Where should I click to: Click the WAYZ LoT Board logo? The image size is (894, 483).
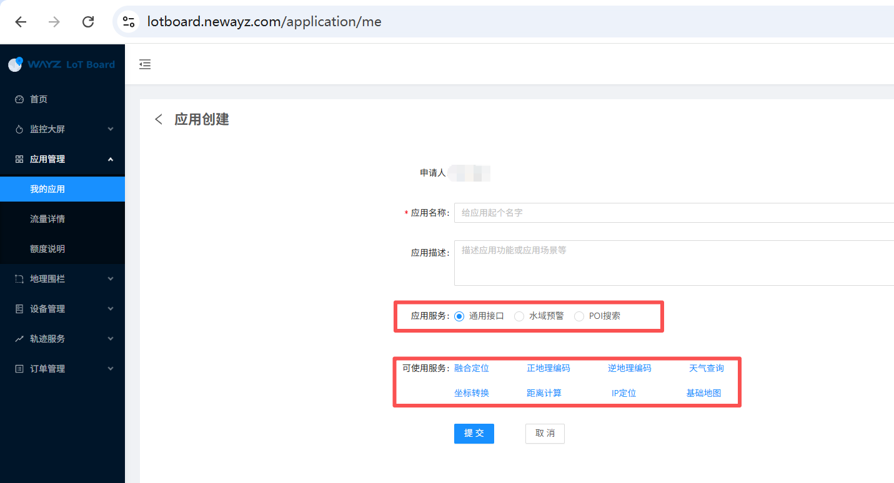(x=61, y=64)
